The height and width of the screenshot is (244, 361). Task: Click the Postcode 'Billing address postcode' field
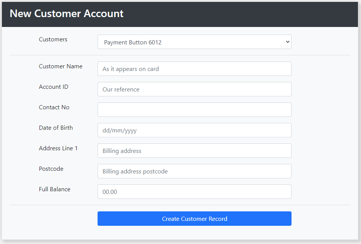pyautogui.click(x=194, y=171)
